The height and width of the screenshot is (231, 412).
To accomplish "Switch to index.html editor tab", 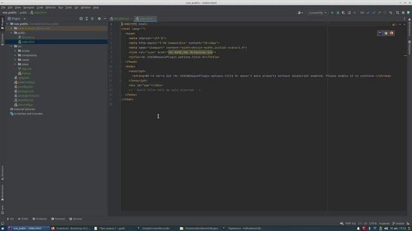I will tap(145, 19).
